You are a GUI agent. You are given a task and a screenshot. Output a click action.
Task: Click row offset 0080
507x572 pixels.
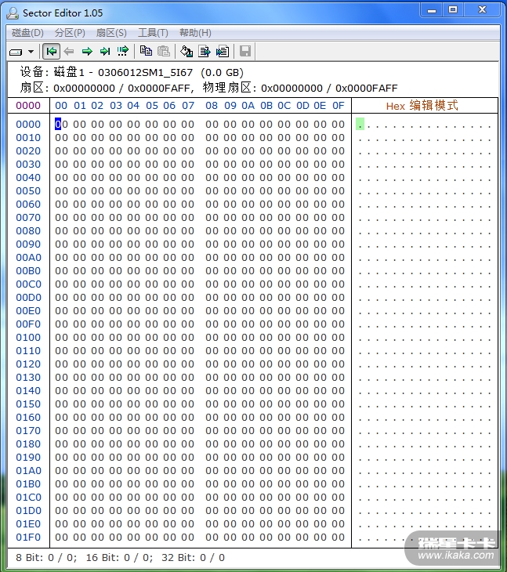click(x=28, y=231)
